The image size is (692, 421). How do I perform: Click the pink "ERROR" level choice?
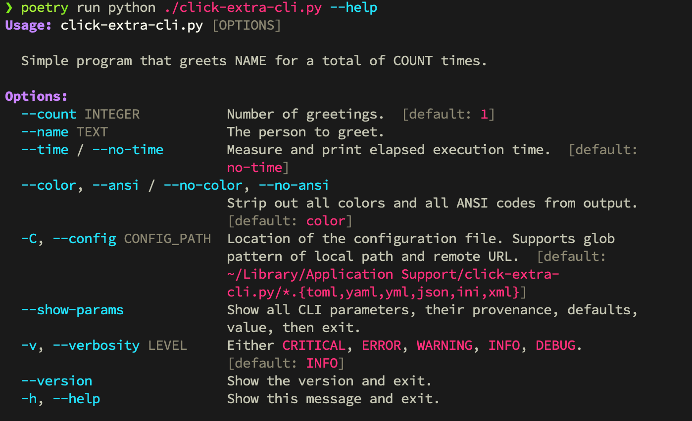pyautogui.click(x=381, y=345)
